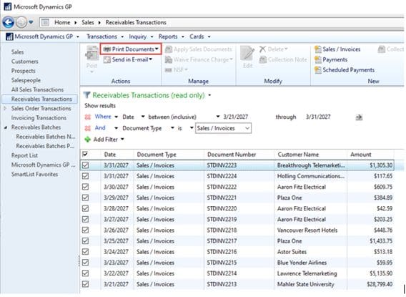
Task: Create new Payments entry
Action: (x=331, y=59)
